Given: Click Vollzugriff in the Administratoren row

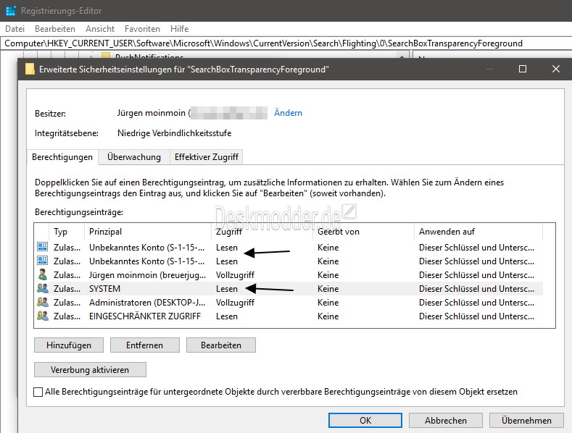Looking at the screenshot, I should tap(235, 303).
